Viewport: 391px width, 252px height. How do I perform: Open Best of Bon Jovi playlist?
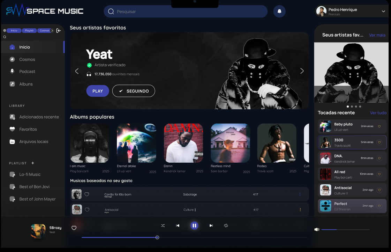point(29,187)
